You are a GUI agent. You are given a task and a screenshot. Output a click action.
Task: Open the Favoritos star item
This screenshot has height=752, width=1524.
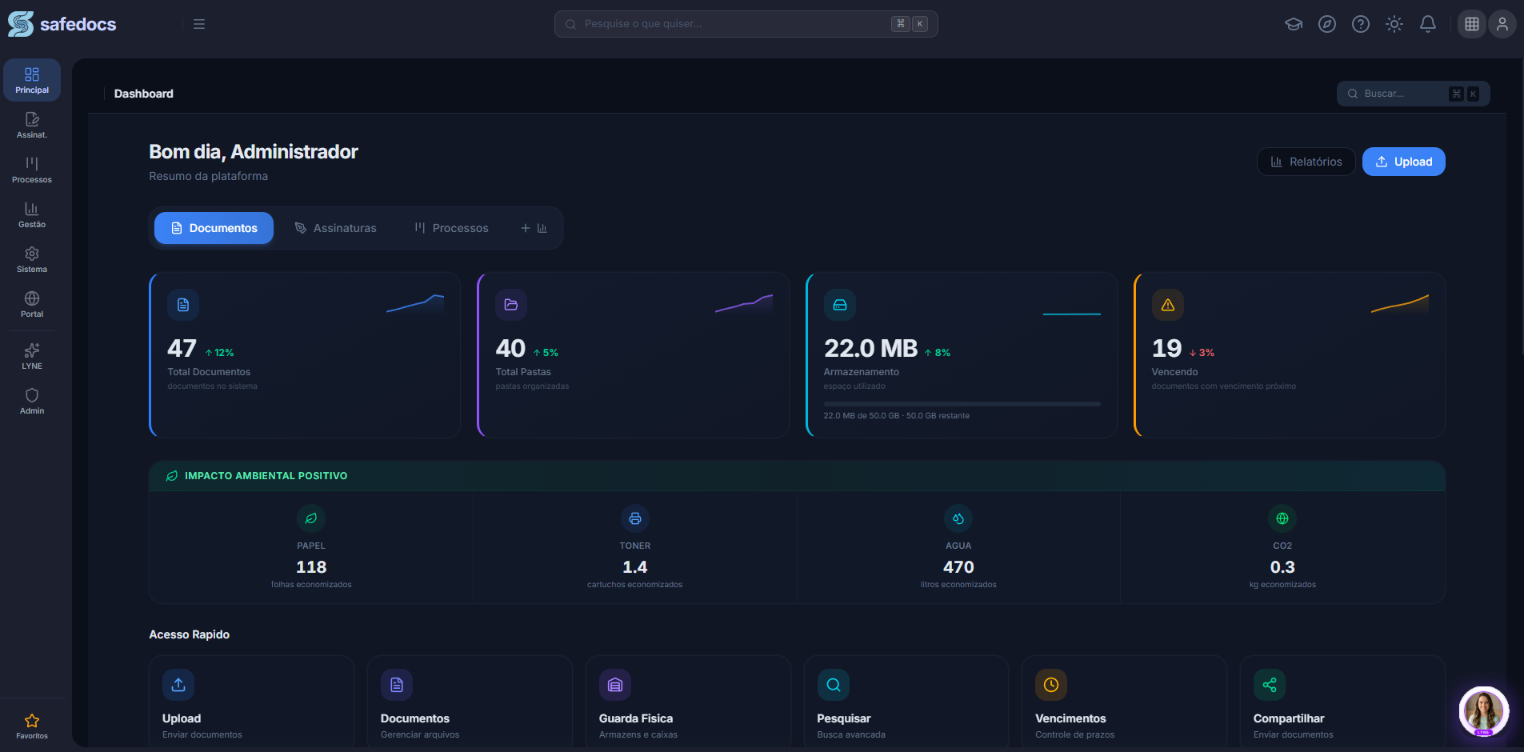click(32, 726)
